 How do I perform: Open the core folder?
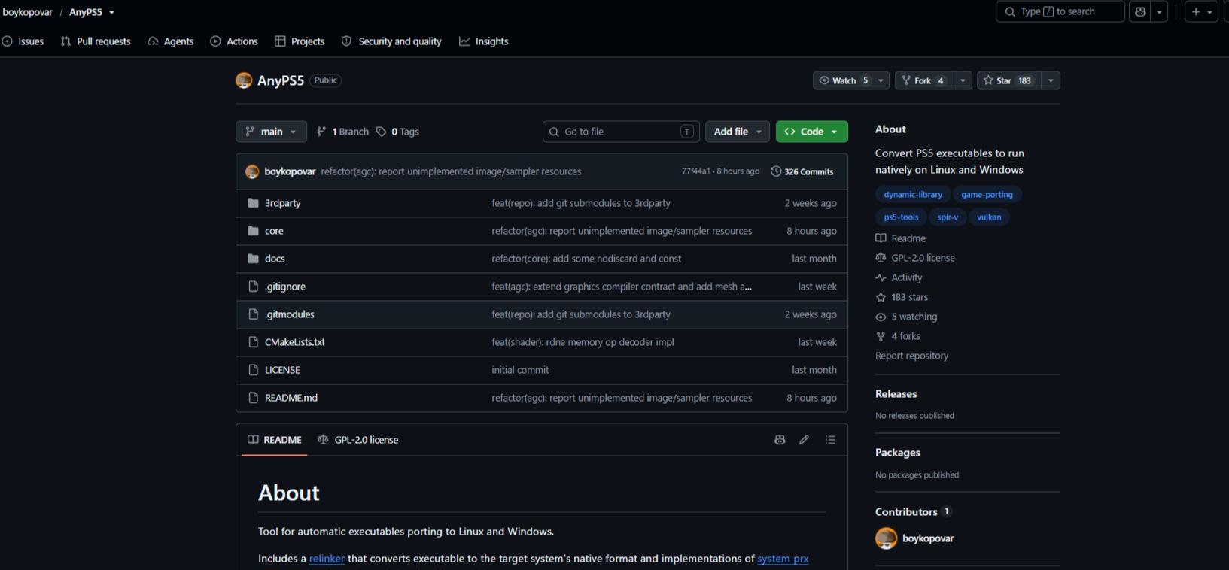pos(274,231)
